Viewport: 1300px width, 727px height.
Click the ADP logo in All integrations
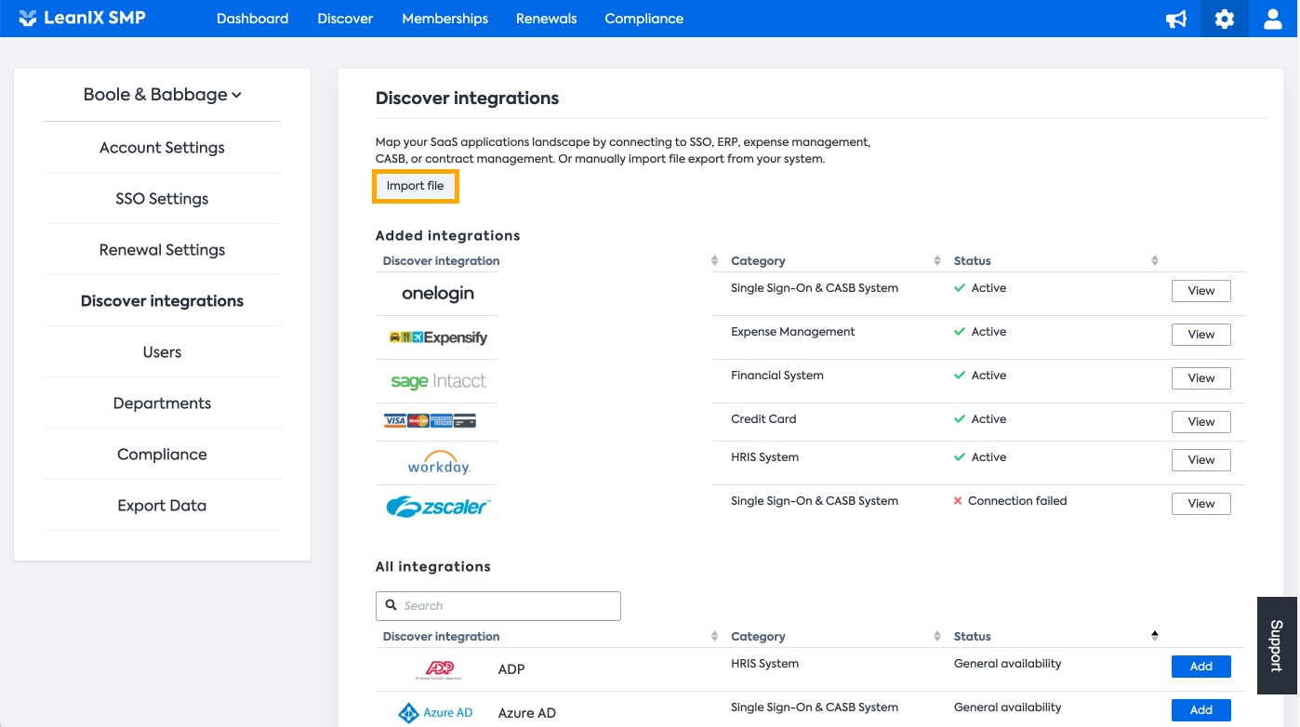click(438, 669)
